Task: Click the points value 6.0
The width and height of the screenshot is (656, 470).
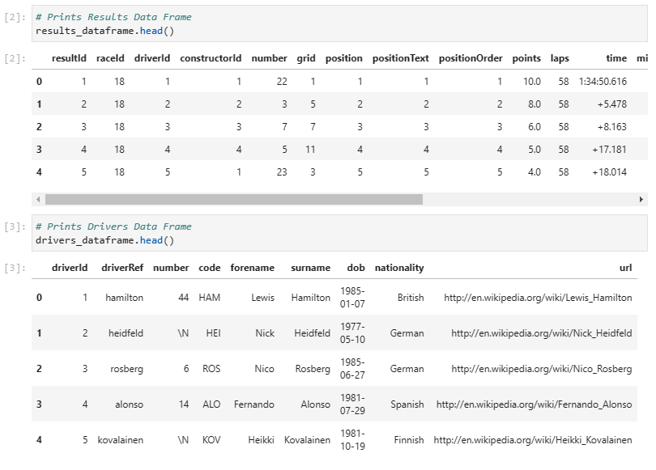Action: pyautogui.click(x=535, y=126)
